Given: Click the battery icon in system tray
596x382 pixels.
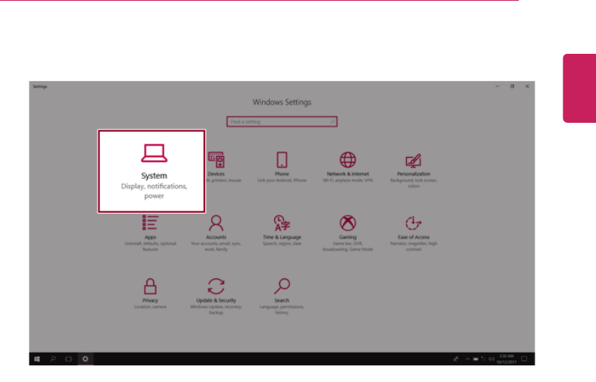Looking at the screenshot, I should (x=476, y=359).
